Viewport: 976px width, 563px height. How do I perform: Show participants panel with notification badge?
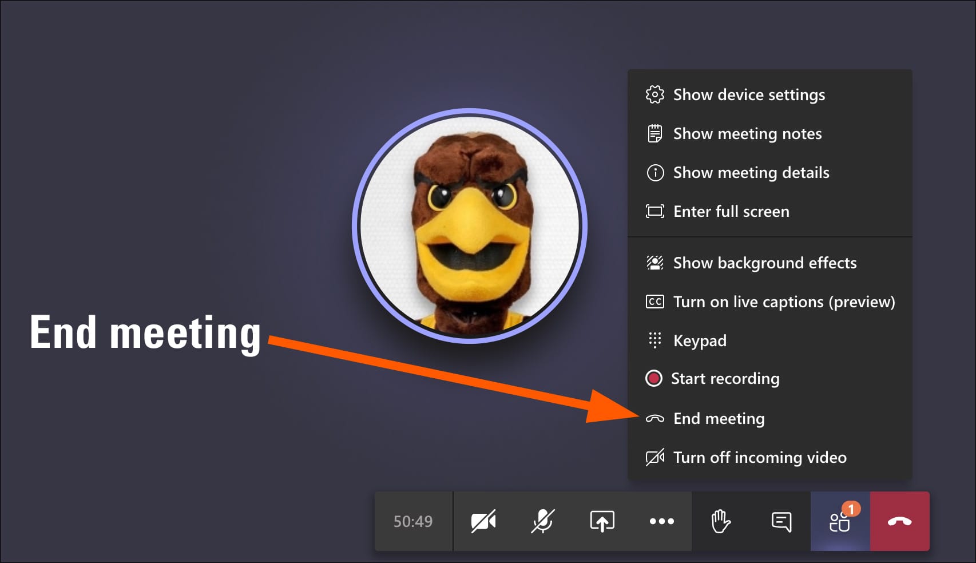point(840,521)
